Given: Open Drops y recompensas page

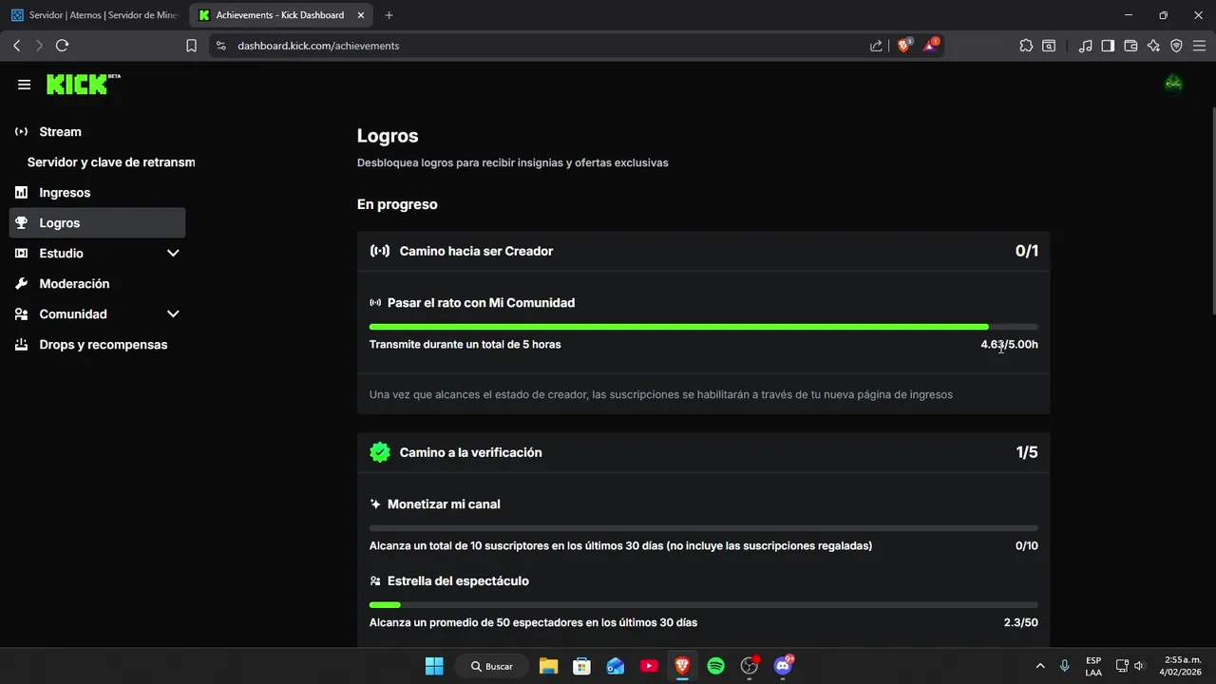Looking at the screenshot, I should [x=97, y=345].
